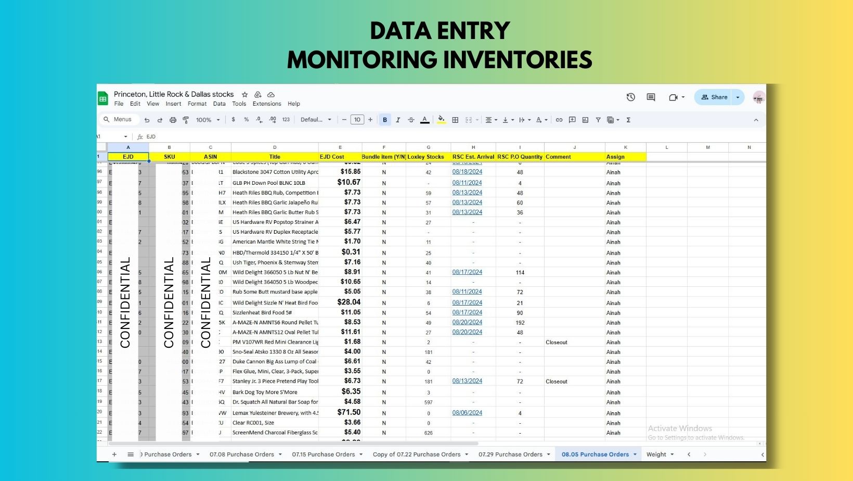Format as currency with dollar icon
The image size is (853, 481).
pos(233,120)
